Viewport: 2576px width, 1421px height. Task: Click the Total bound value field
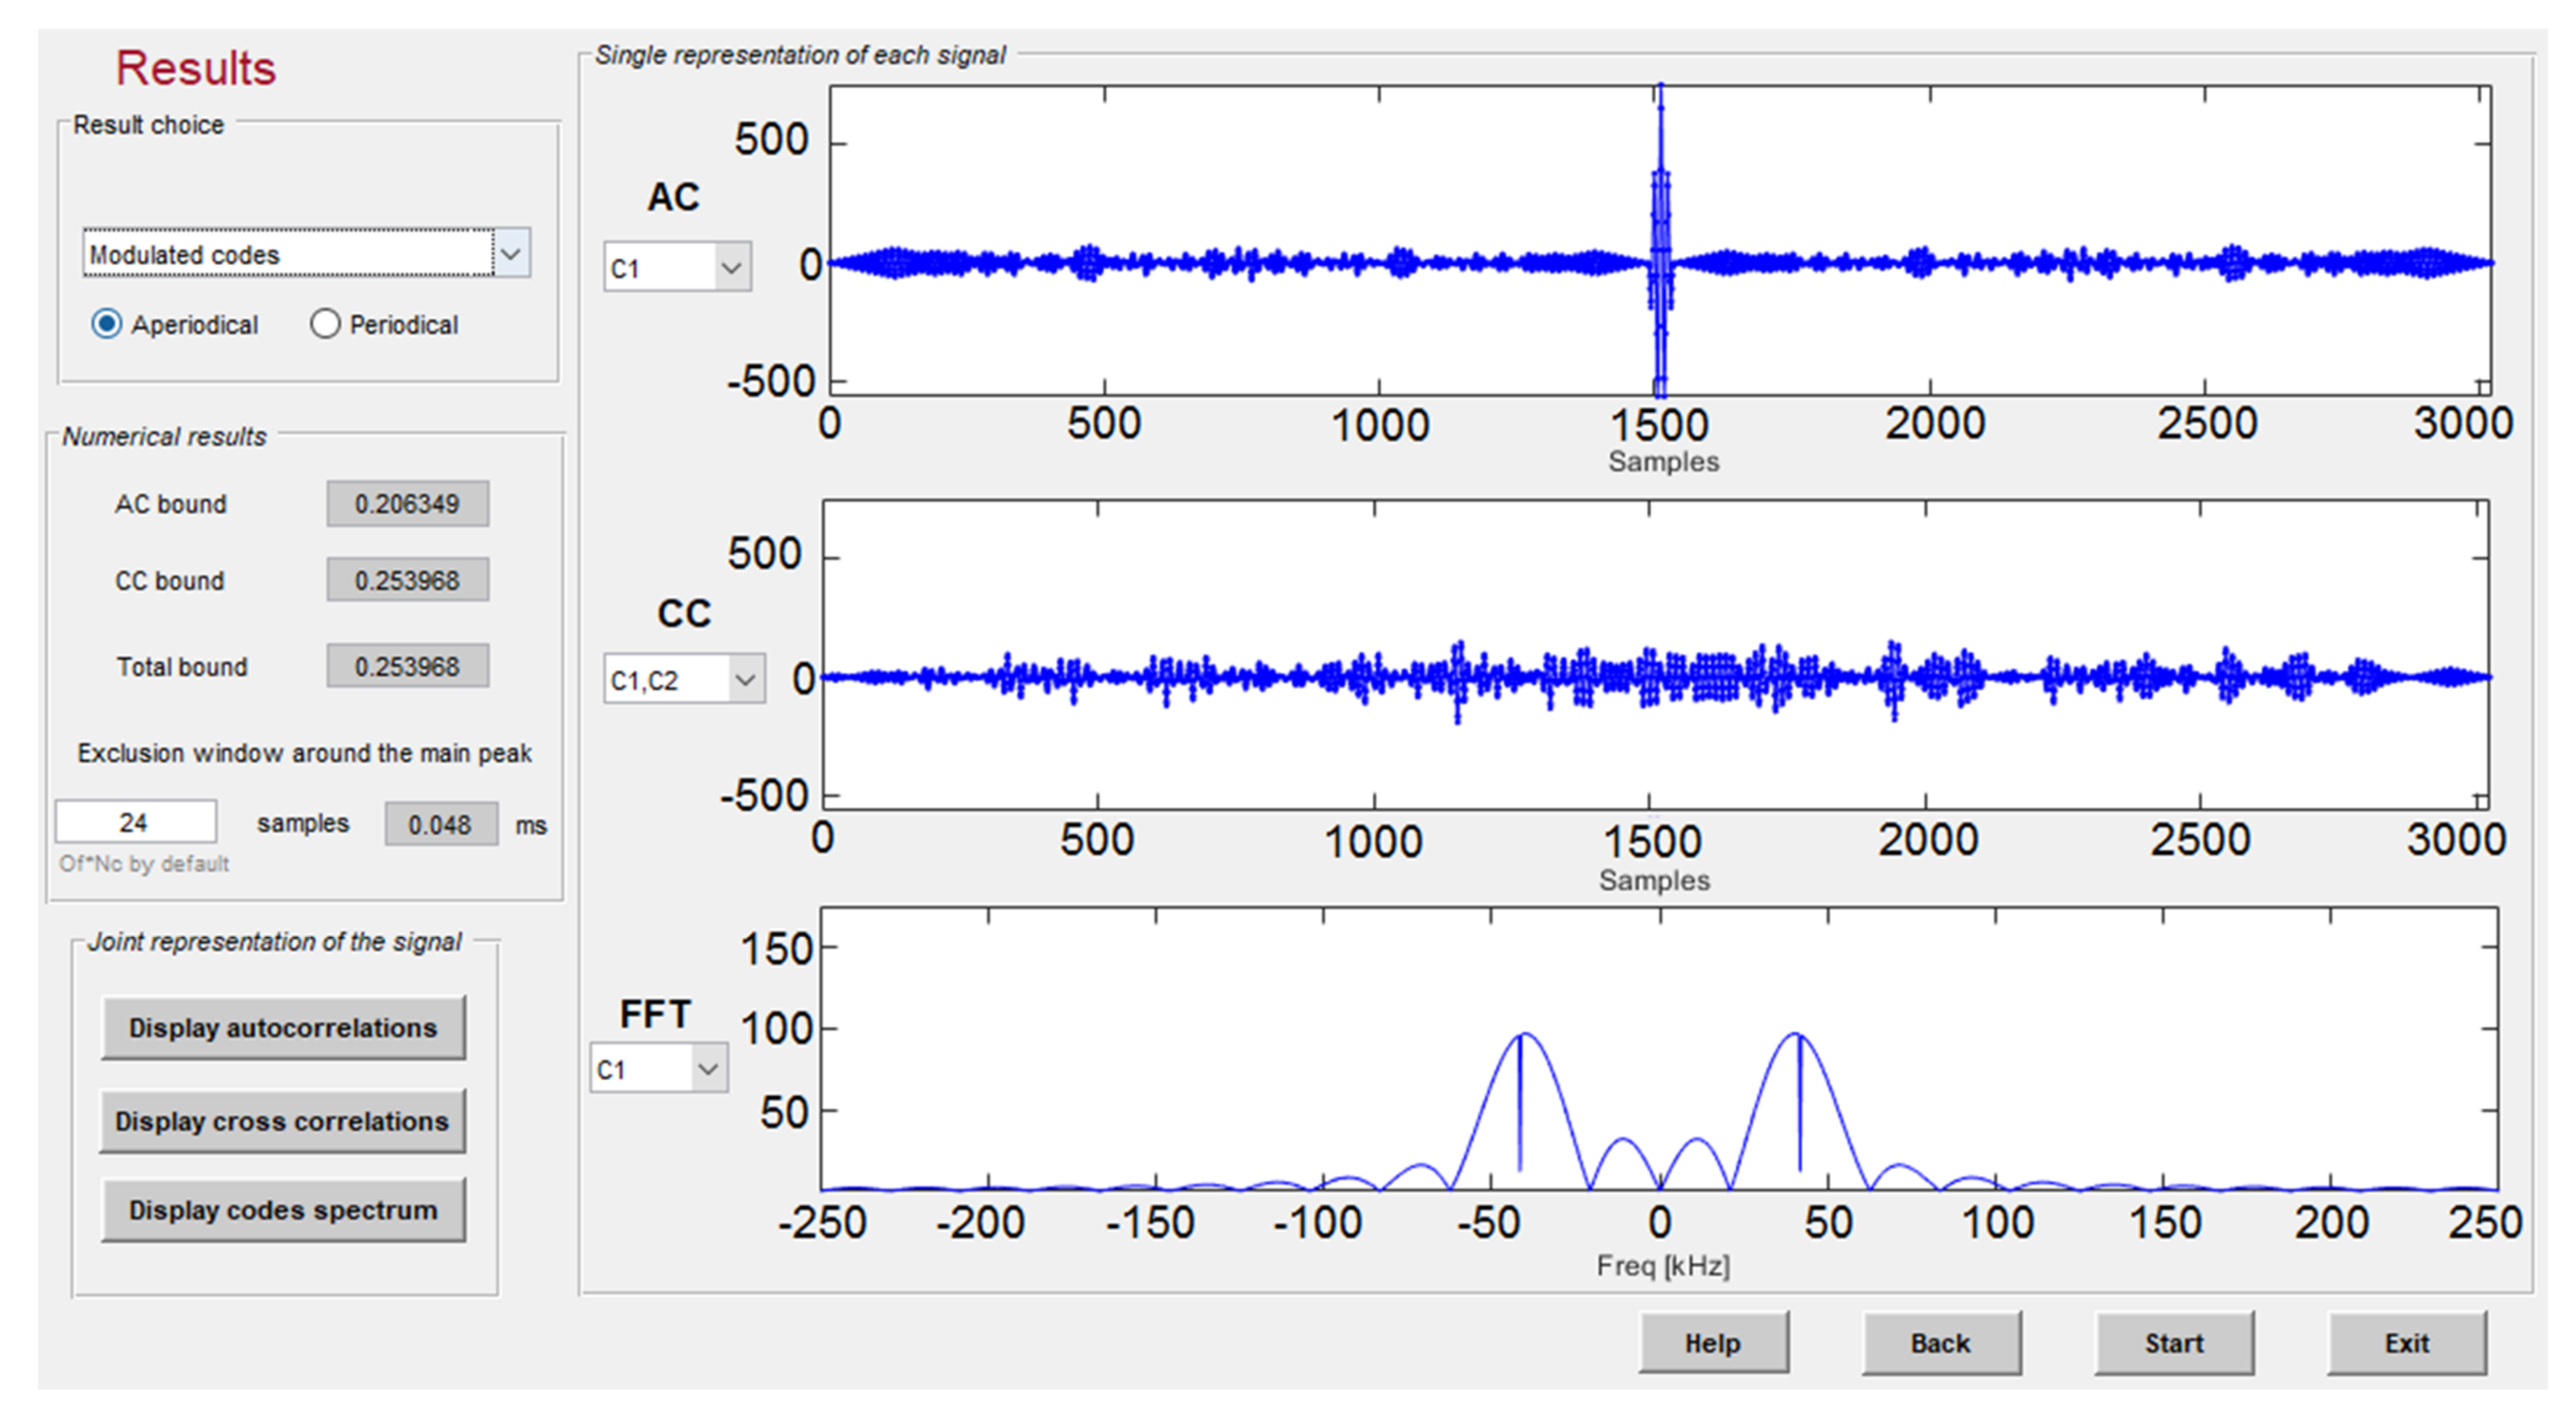tap(407, 667)
